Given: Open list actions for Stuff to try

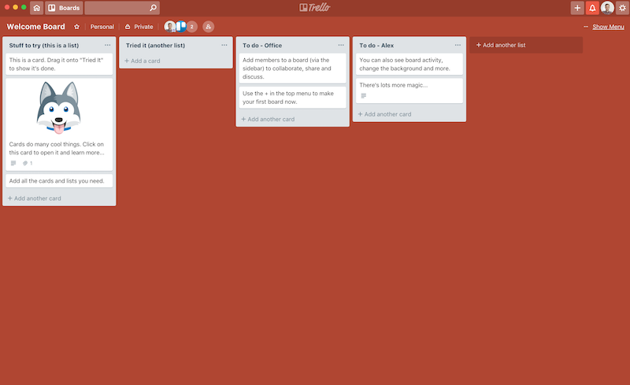Looking at the screenshot, I should tap(107, 45).
